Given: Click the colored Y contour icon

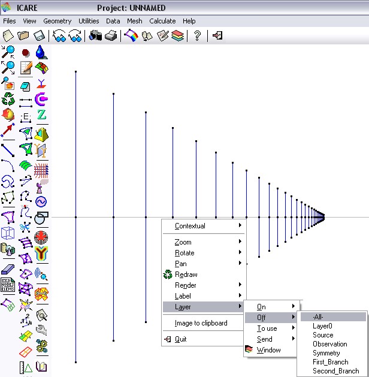Looking at the screenshot, I should coord(41,254).
